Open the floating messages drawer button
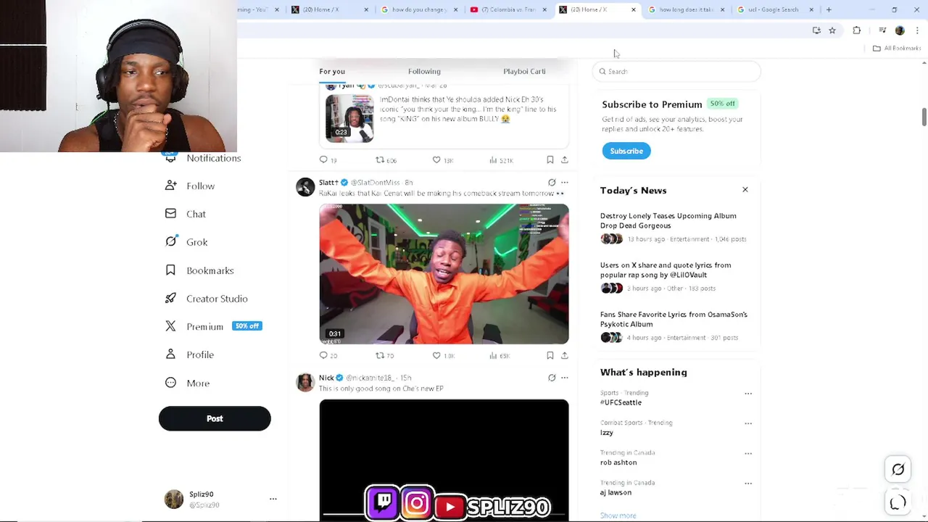Image resolution: width=928 pixels, height=522 pixels. click(x=898, y=502)
